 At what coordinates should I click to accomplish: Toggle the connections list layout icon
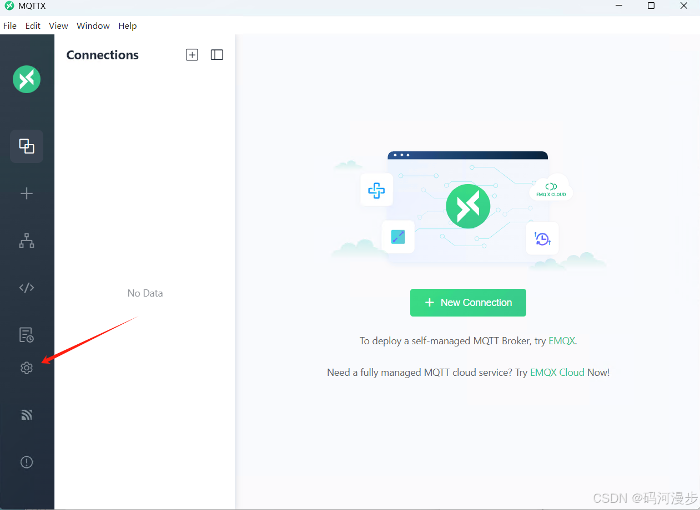click(x=217, y=54)
